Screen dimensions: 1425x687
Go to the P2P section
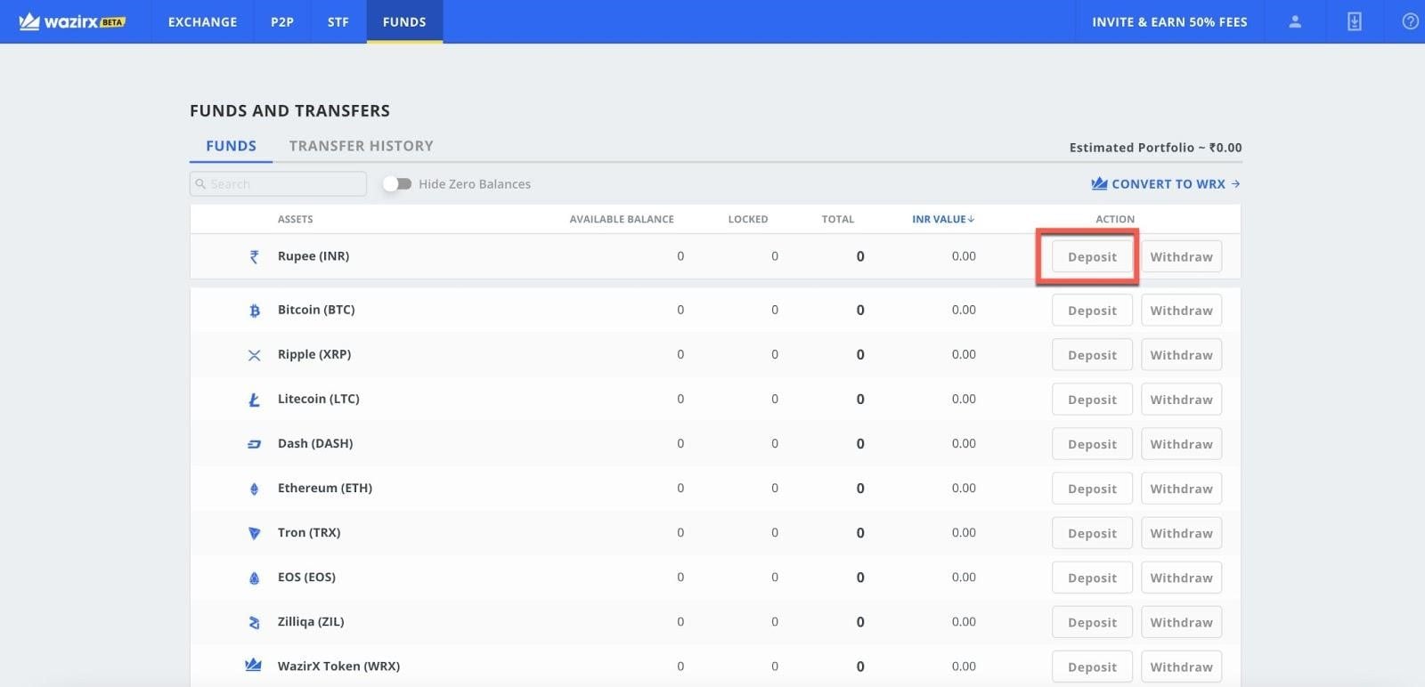(x=282, y=21)
